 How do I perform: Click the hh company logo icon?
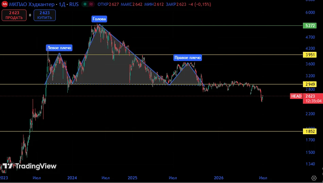tap(5, 4)
